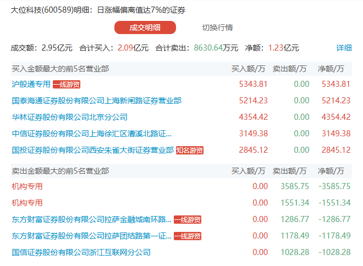This screenshot has height=266, width=363.
Task: Open the 详细 link
Action: coord(344,48)
